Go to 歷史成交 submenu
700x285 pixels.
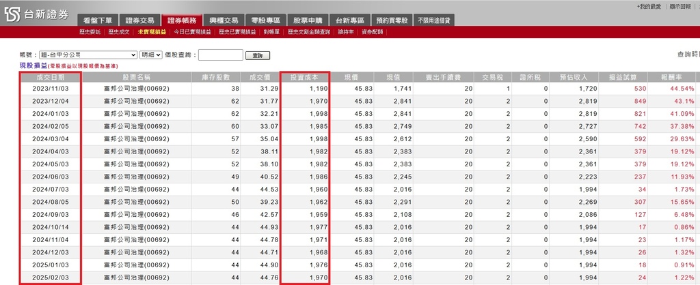tap(119, 32)
